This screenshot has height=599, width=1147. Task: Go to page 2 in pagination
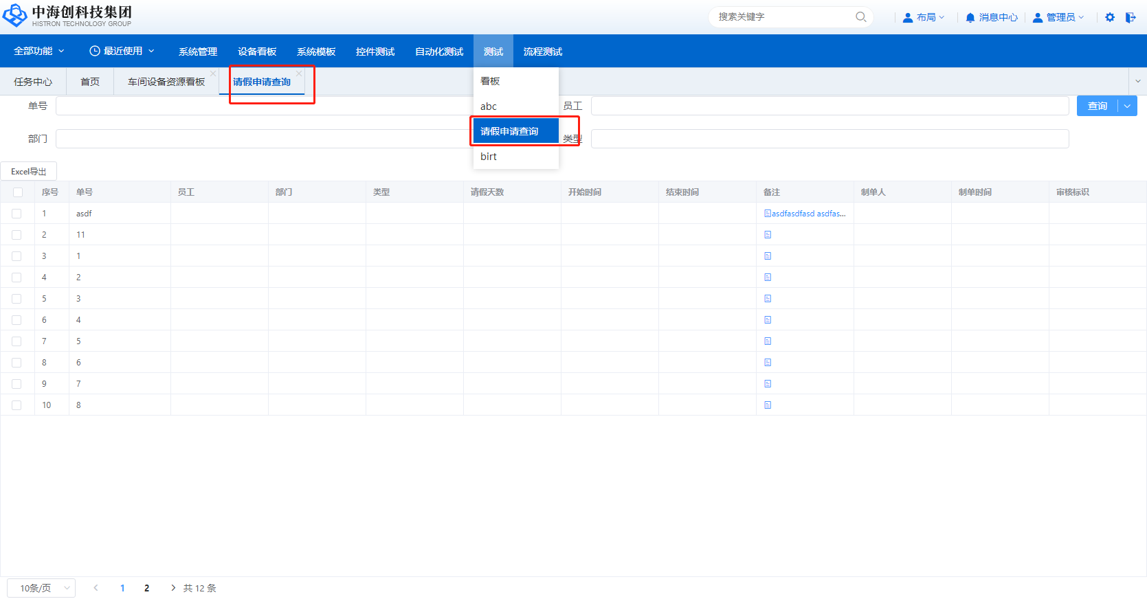click(146, 588)
